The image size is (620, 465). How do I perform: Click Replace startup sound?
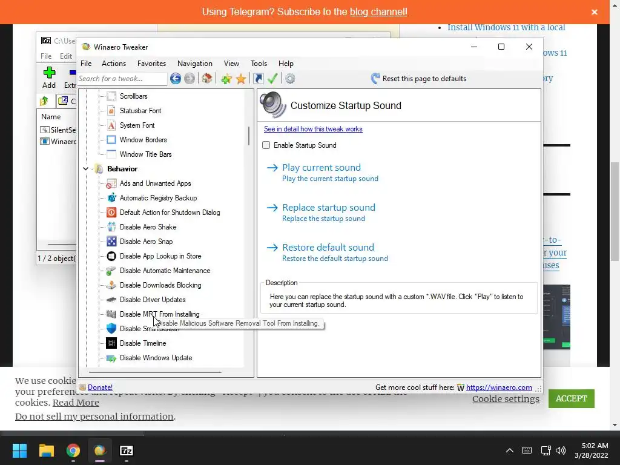(329, 207)
